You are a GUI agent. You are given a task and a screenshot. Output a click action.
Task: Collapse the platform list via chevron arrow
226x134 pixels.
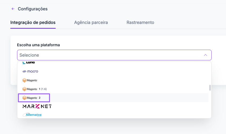206,55
